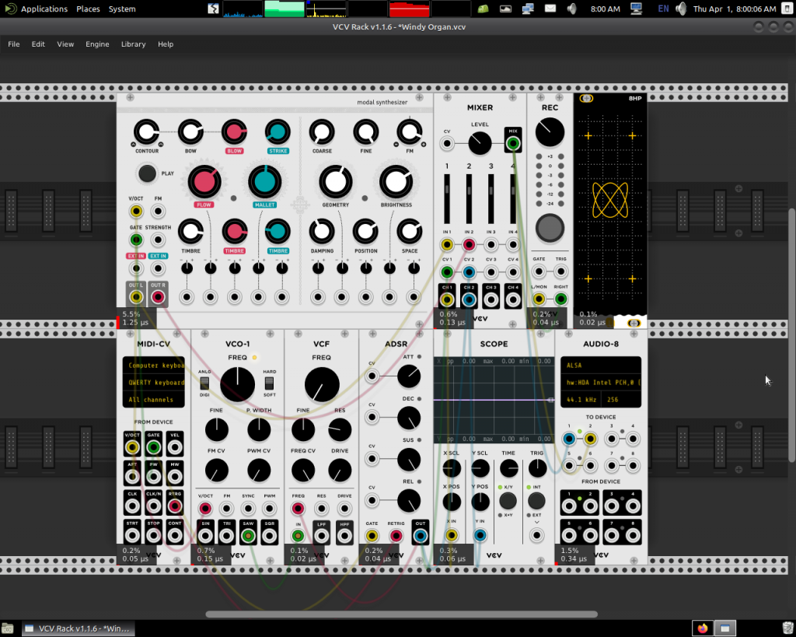Screen dimensions: 796x637
Task: Open the Applications system menu
Action: pyautogui.click(x=44, y=9)
